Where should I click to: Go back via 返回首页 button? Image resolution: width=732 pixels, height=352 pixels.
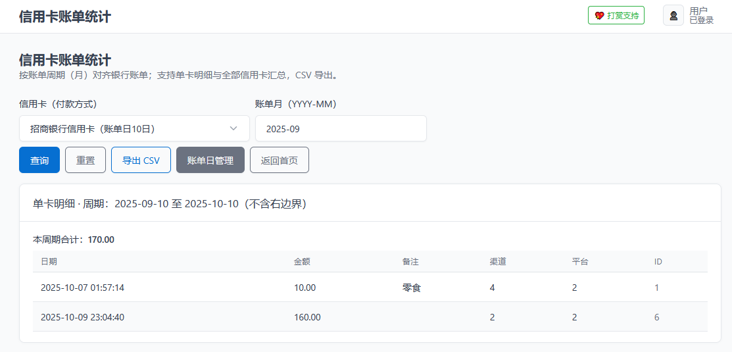(280, 160)
